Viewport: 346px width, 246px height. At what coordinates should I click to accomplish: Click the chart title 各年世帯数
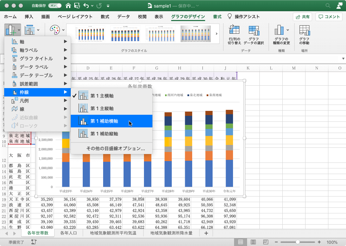(140, 86)
